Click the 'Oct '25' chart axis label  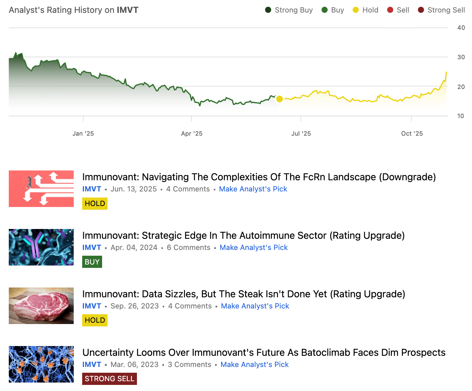point(412,134)
